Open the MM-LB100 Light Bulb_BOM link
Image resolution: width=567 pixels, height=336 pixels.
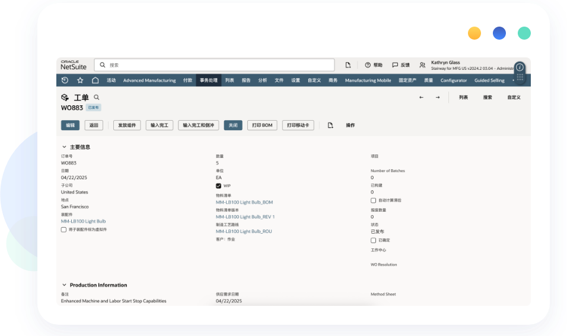click(244, 202)
